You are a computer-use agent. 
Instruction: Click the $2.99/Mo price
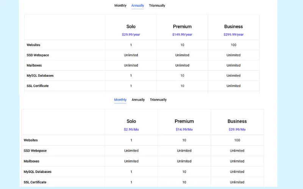pos(131,129)
